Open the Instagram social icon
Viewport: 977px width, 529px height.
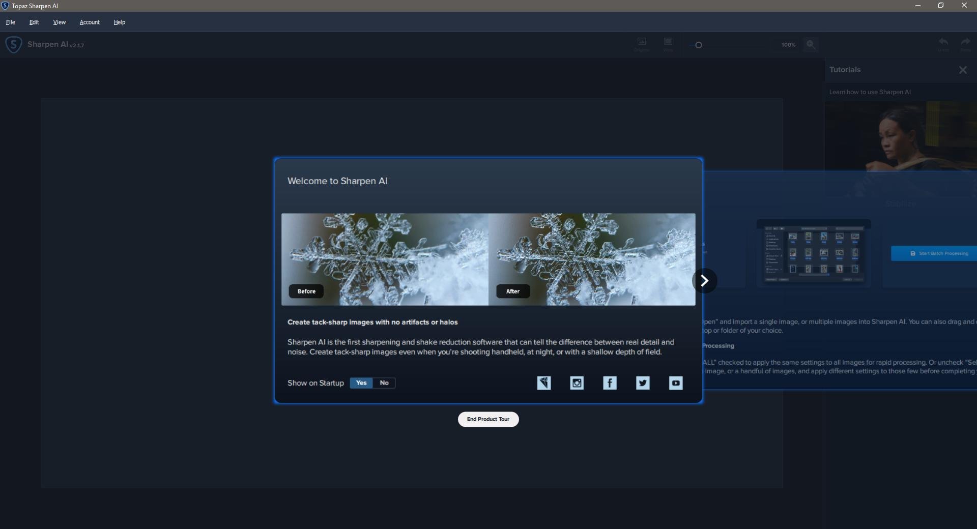coord(577,383)
